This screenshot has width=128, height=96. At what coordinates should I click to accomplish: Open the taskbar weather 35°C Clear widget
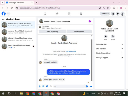tap(89, 93)
